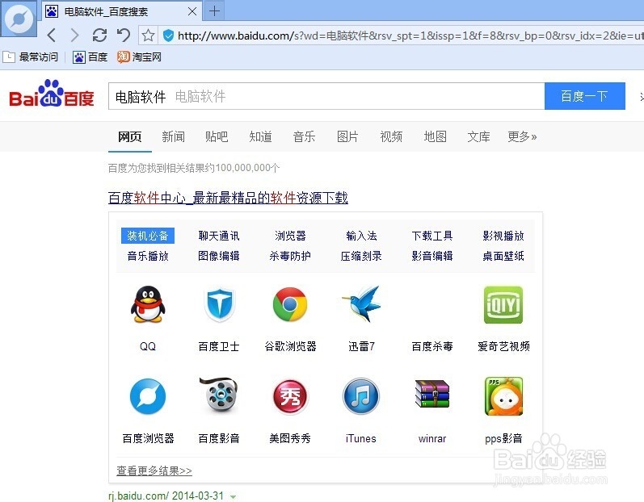
Task: Click the 百度杀毒 label
Action: click(x=432, y=346)
